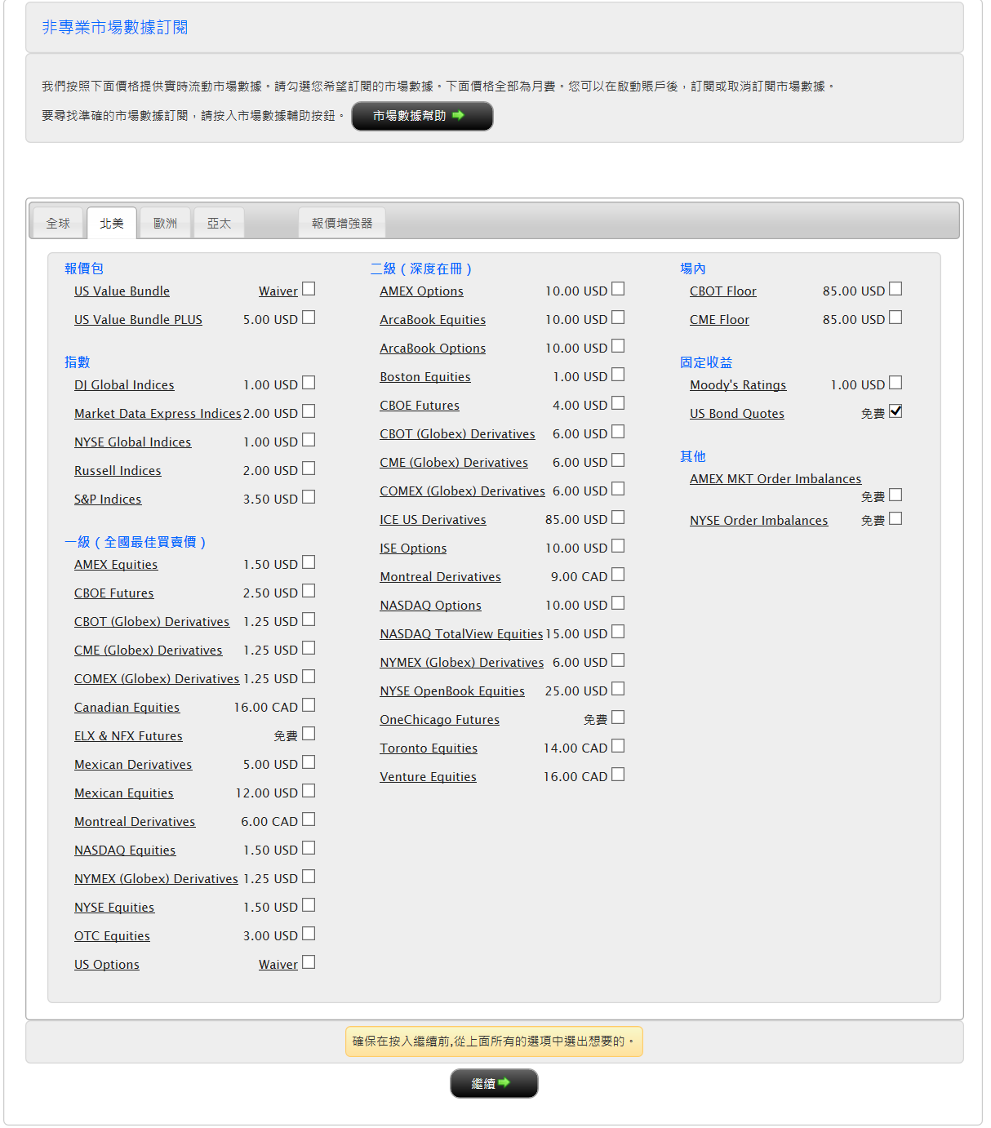Click the Mexican Derivatives link
This screenshot has width=991, height=1128.
pyautogui.click(x=133, y=765)
